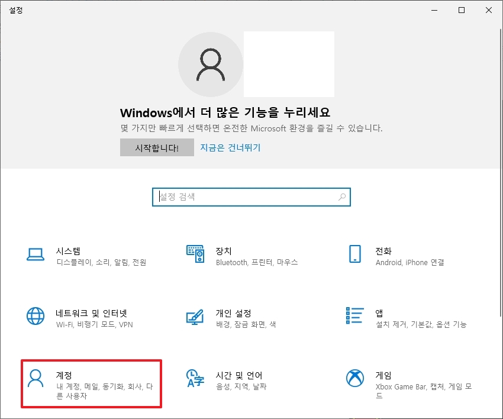
Task: Click description Wi-Fi, 비행기 모드, VPN
Action: (x=94, y=324)
